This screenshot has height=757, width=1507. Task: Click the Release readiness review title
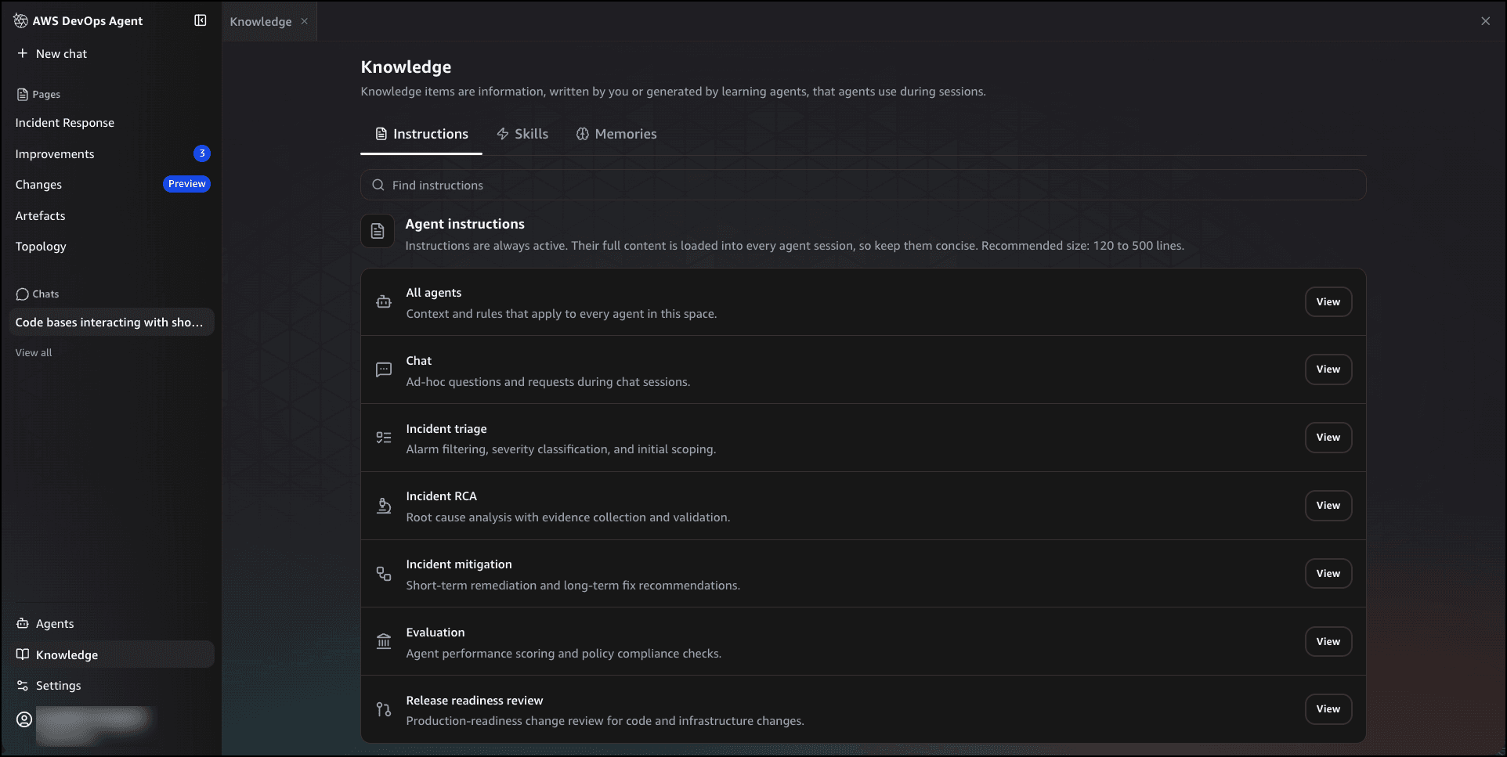click(x=475, y=701)
